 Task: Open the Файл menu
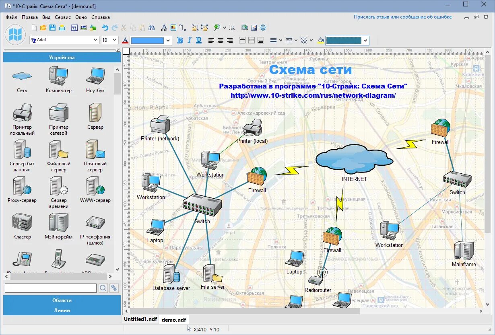[12, 17]
